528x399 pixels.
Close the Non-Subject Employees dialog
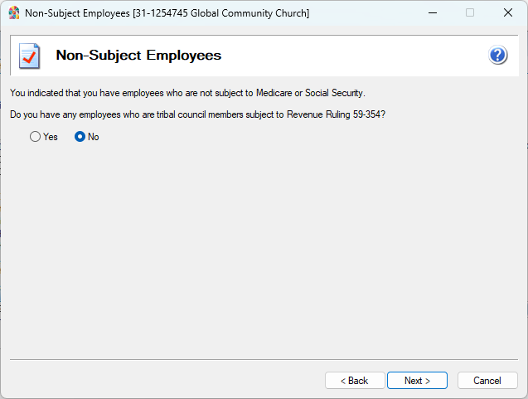click(507, 12)
